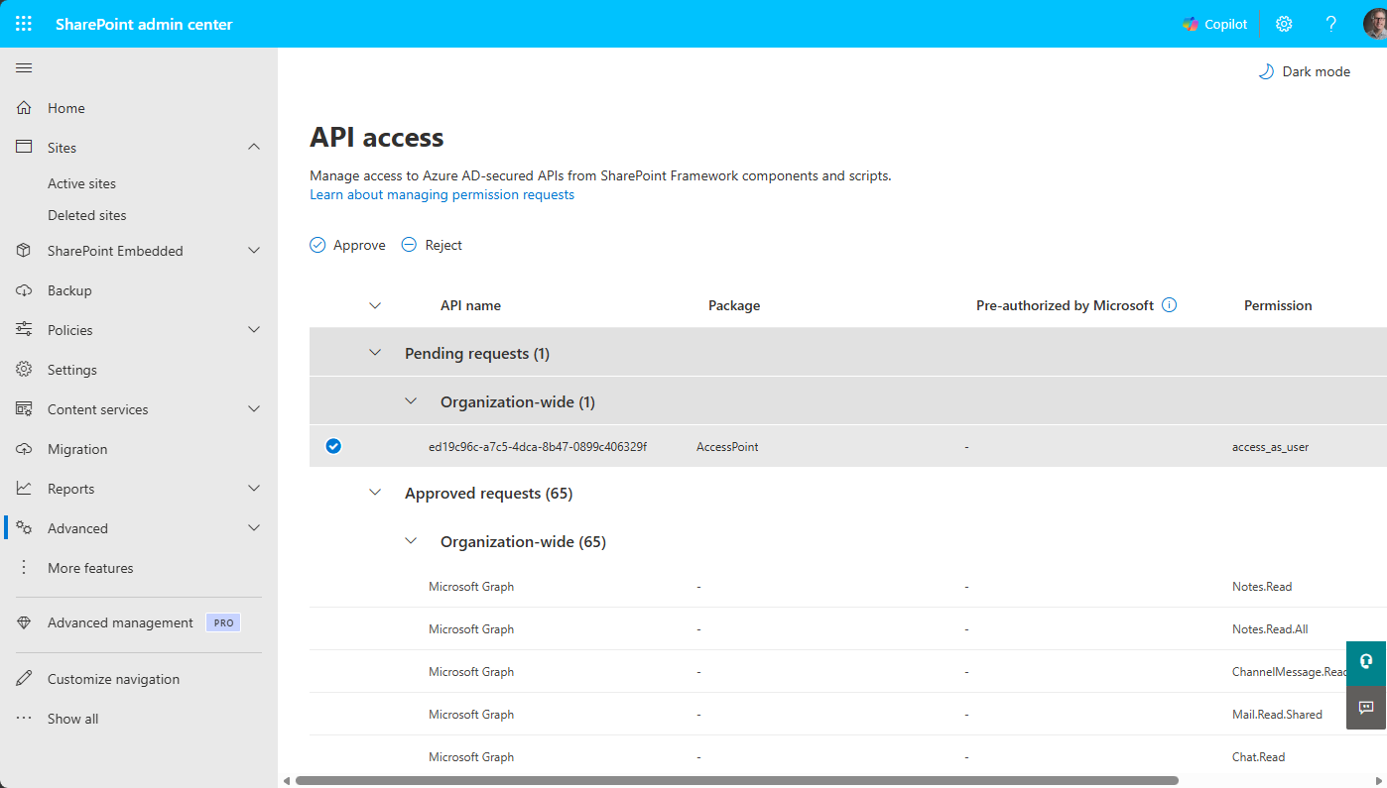Screen dimensions: 1387x788
Task: Click the Policies sliders icon
Action: click(x=25, y=330)
